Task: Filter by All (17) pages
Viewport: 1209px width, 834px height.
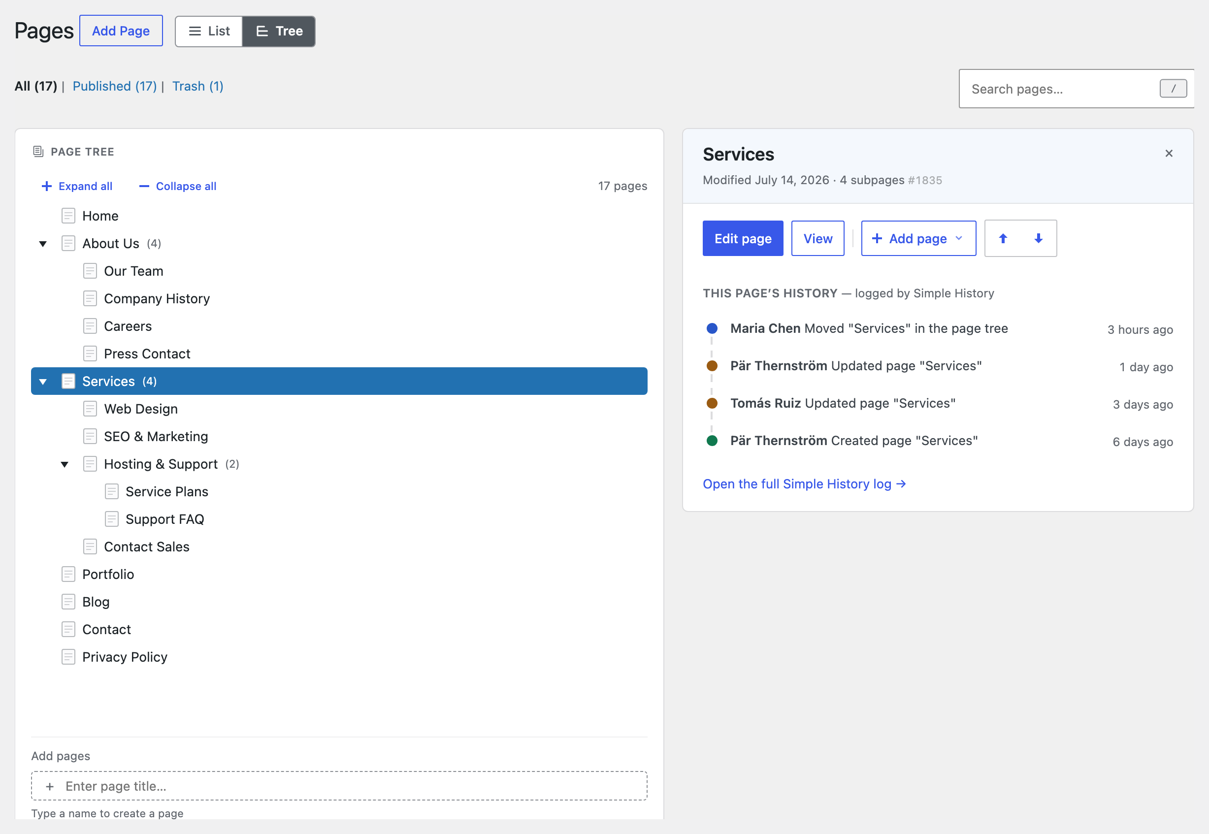Action: [35, 86]
